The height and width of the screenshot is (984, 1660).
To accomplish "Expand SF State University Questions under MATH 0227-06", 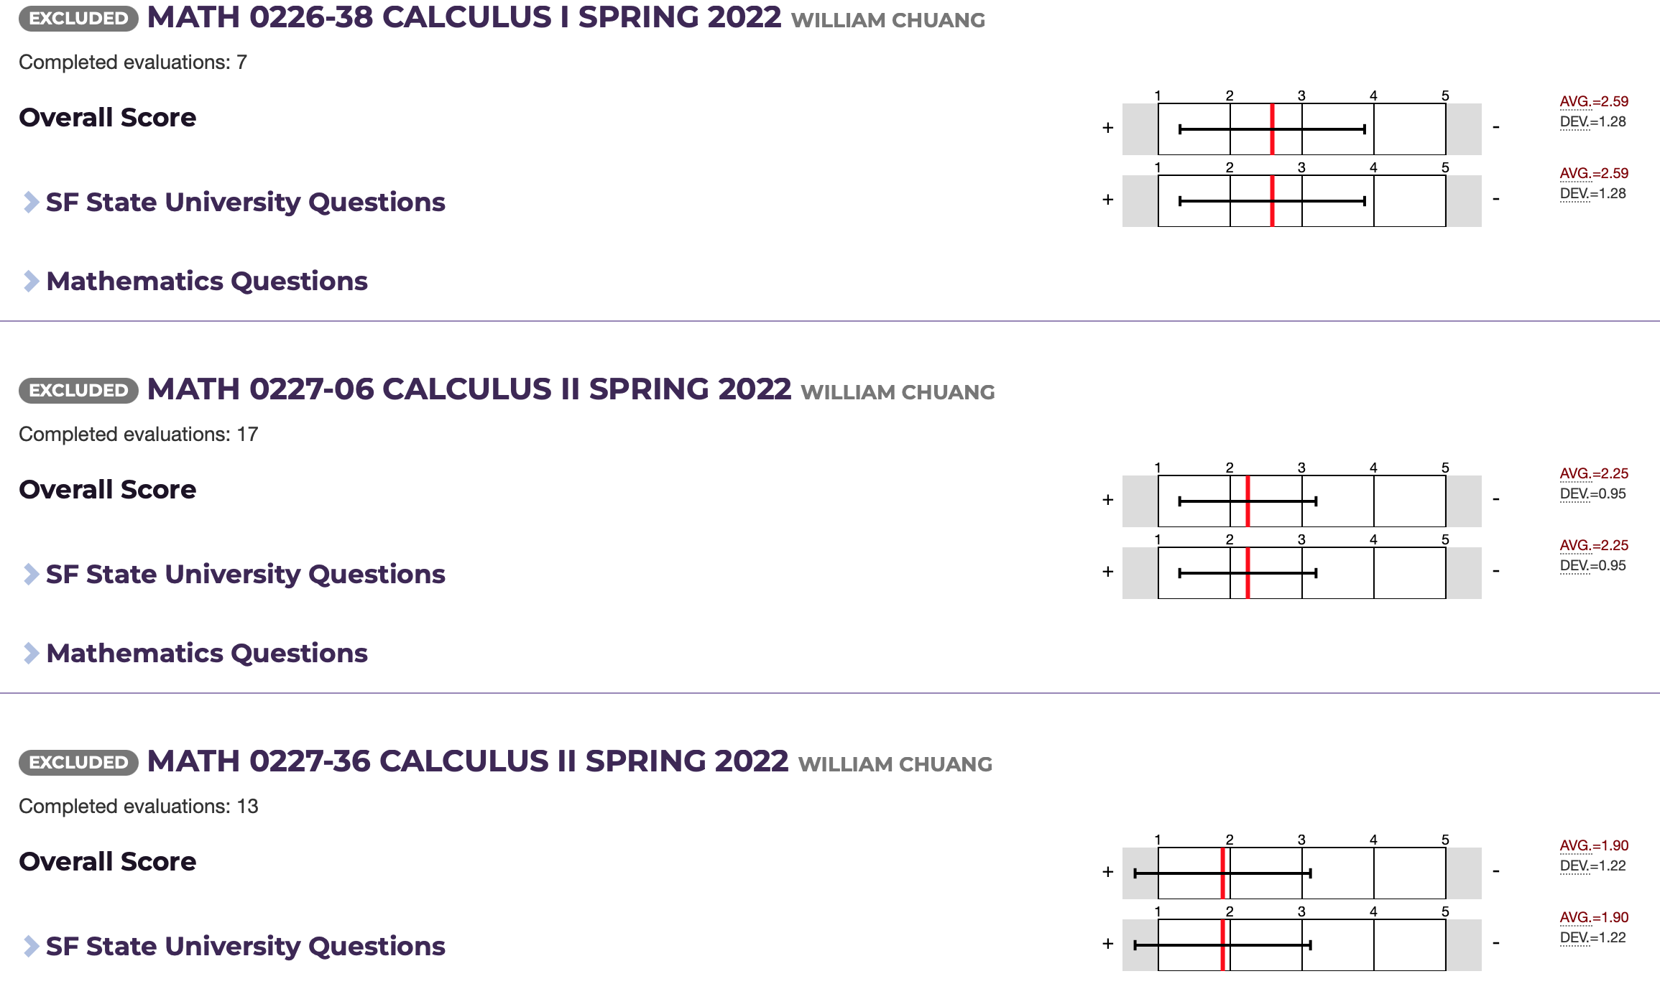I will click(x=244, y=575).
